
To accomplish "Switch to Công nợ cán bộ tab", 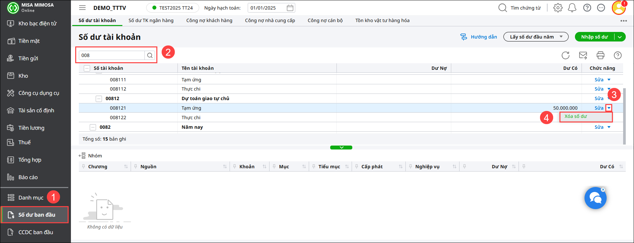I will (x=325, y=20).
